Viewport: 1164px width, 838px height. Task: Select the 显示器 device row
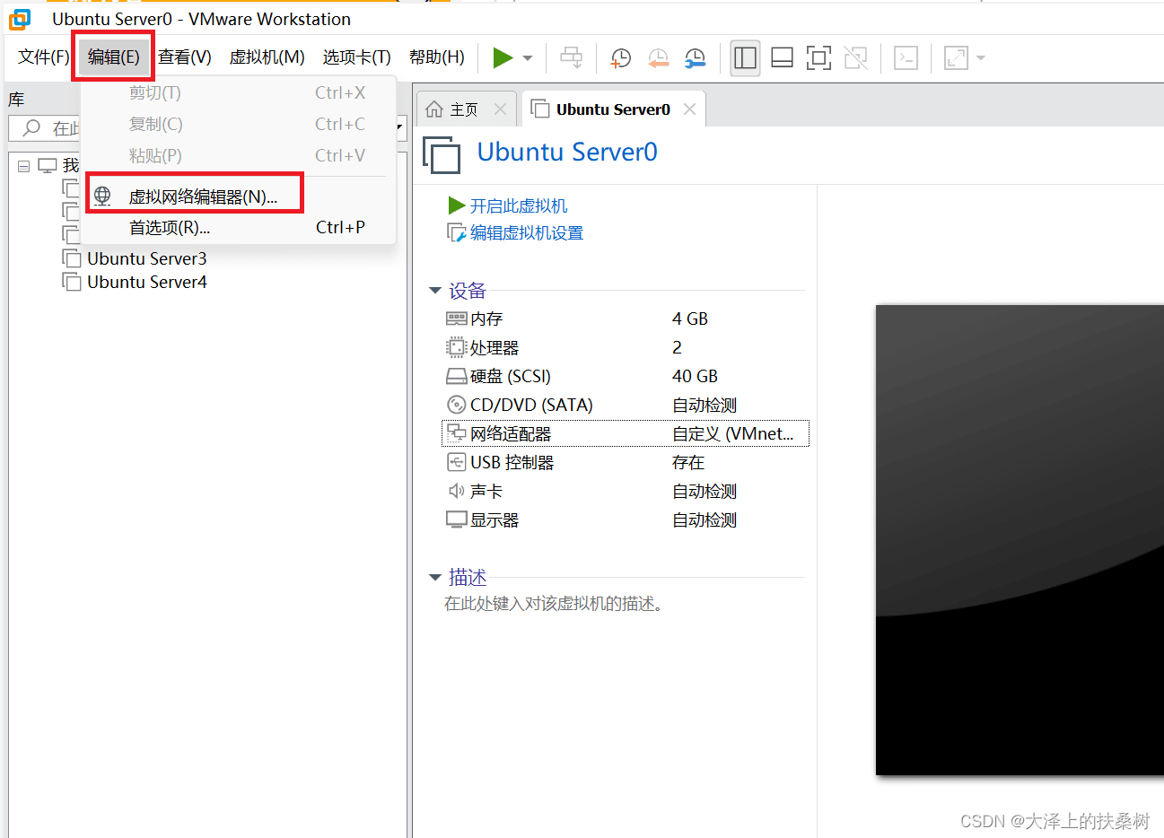[x=626, y=519]
